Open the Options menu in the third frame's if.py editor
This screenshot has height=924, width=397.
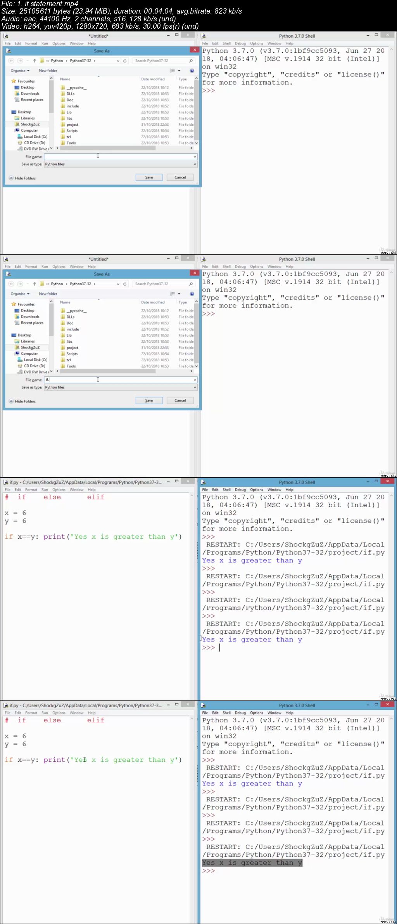[59, 490]
